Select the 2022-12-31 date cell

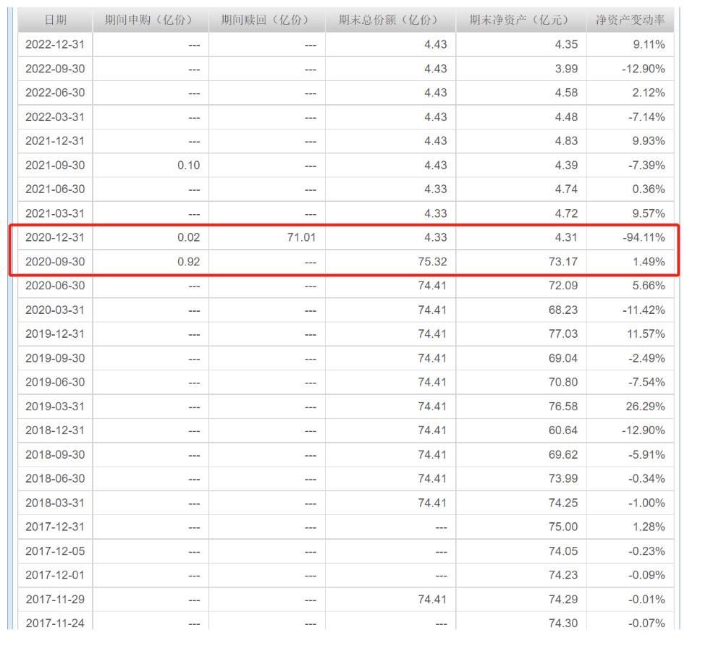[55, 45]
